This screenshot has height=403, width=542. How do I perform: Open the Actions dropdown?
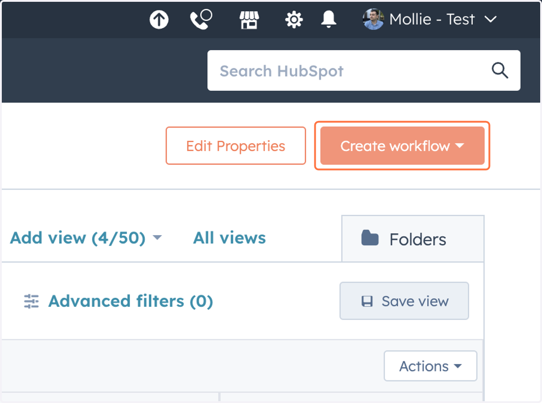430,366
